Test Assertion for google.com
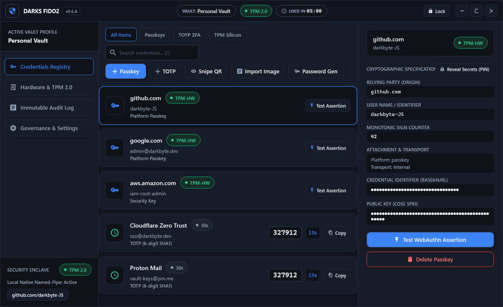This screenshot has width=503, height=307. point(328,148)
